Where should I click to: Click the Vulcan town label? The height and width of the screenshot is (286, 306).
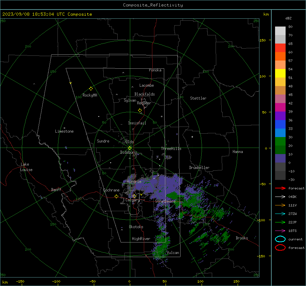[173, 253]
